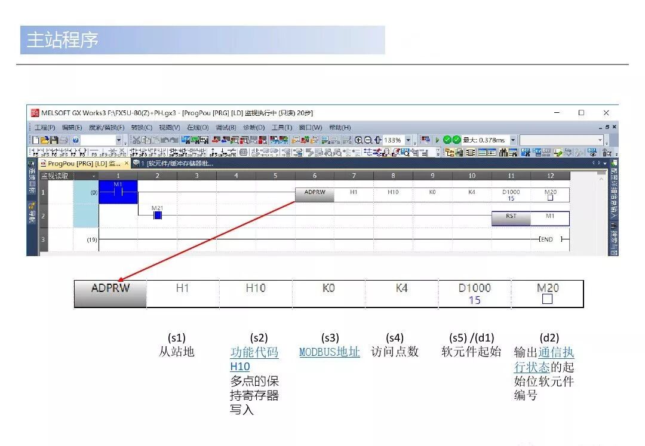Click the Paste icon in toolbar
645x446 pixels.
coord(155,140)
